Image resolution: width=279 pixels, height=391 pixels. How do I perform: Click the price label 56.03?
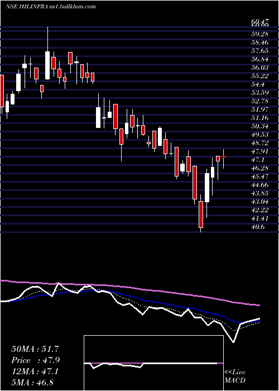pos(259,68)
